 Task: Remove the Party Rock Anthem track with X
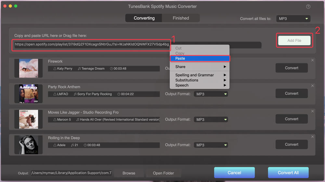(x=312, y=86)
